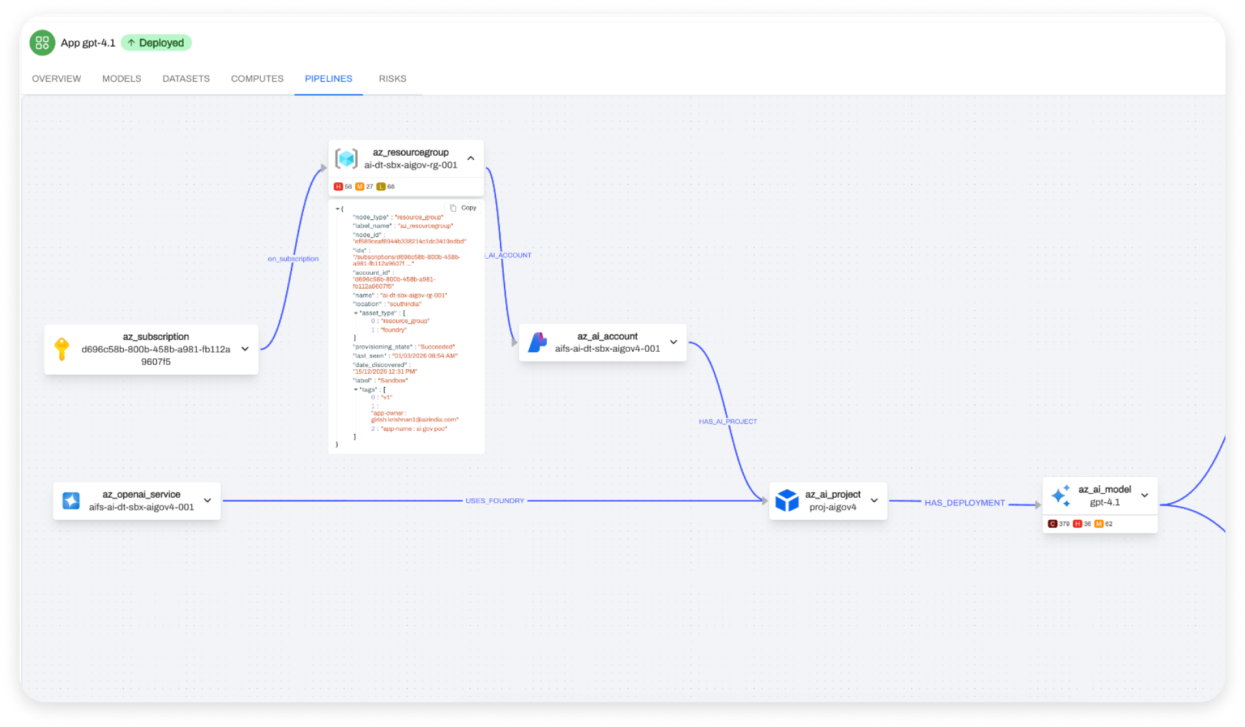Click the app-owner email tag value
The width and height of the screenshot is (1245, 727).
[x=415, y=417]
